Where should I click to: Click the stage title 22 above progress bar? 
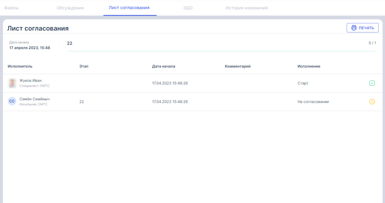pos(70,43)
